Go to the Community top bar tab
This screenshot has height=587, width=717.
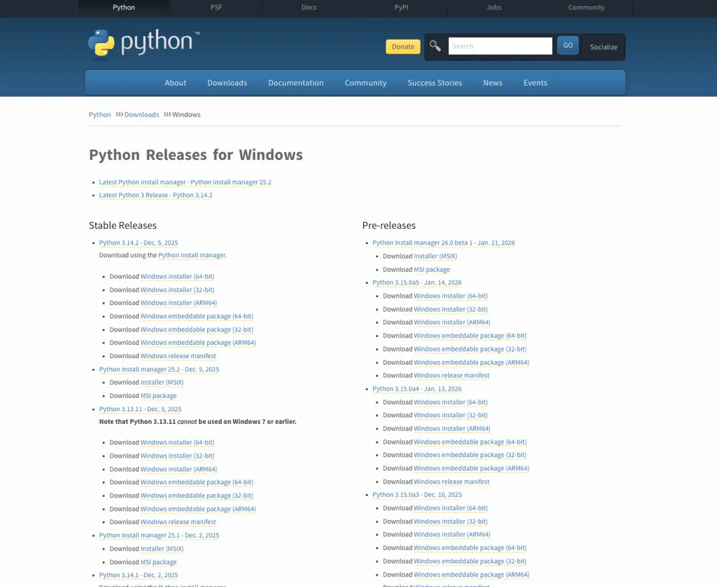tap(586, 7)
